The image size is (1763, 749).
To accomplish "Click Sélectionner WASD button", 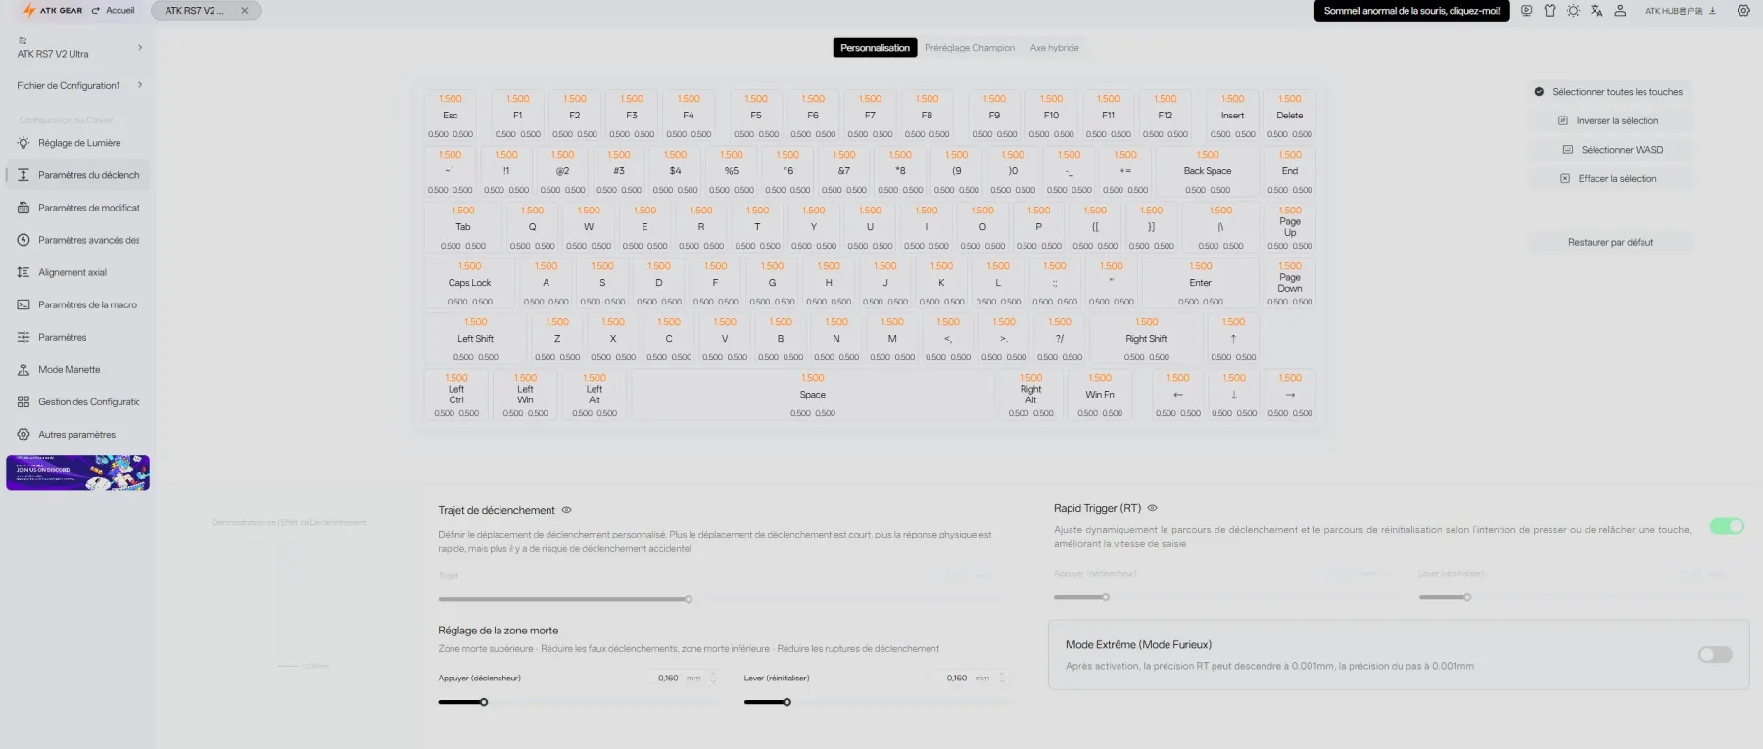I will 1610,150.
